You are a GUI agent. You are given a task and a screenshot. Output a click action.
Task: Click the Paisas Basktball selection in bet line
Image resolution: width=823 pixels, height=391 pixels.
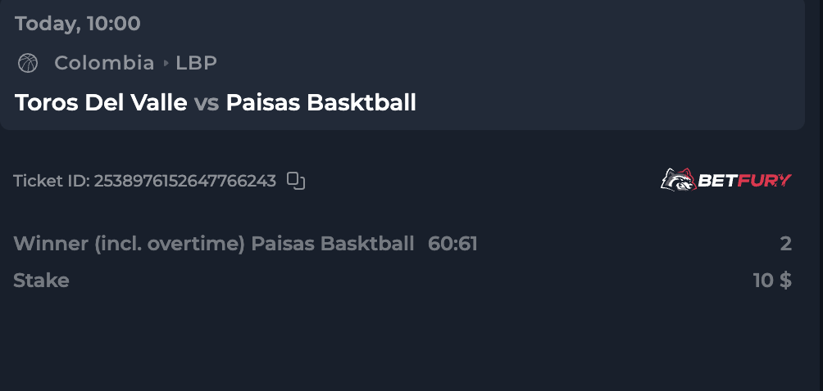tap(333, 244)
